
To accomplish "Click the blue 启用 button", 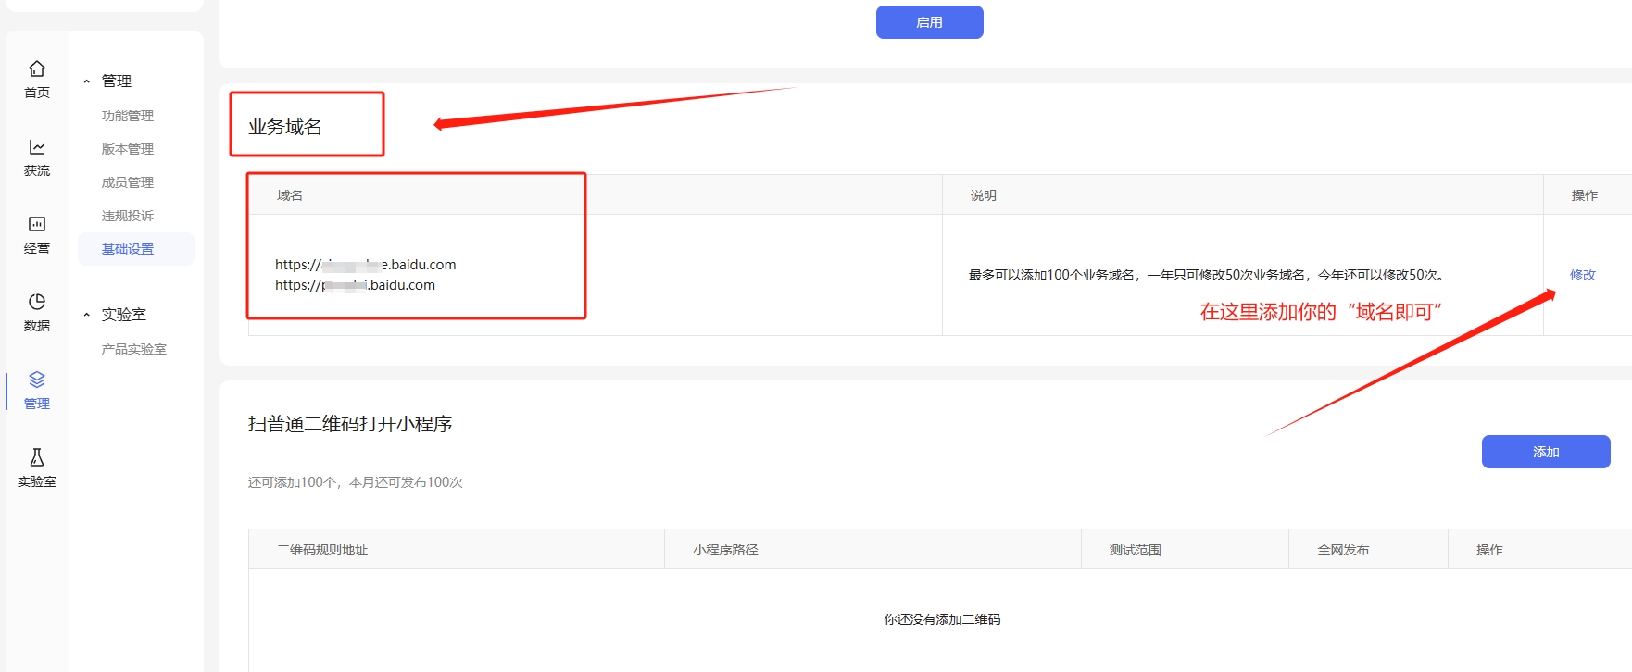I will coord(930,22).
